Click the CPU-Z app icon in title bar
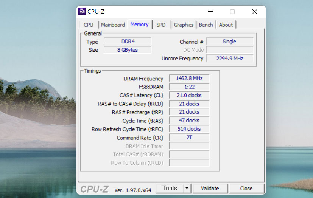313x198 pixels. click(82, 12)
